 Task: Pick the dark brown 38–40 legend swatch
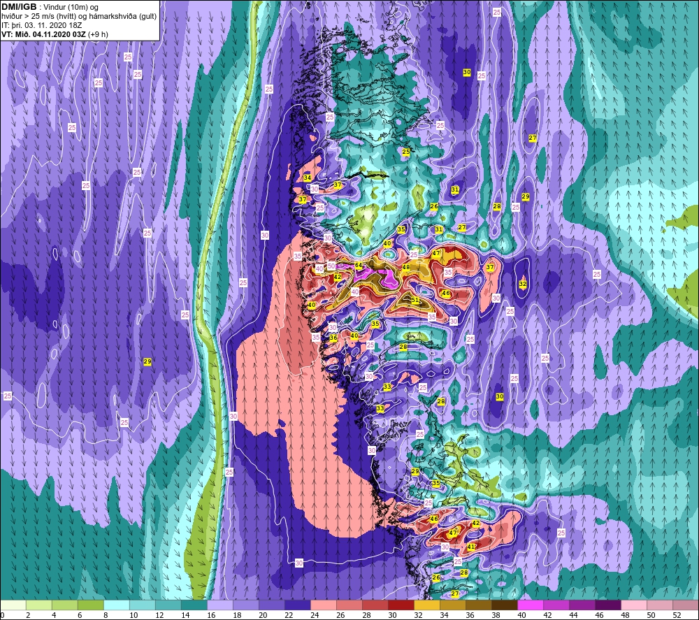click(505, 605)
